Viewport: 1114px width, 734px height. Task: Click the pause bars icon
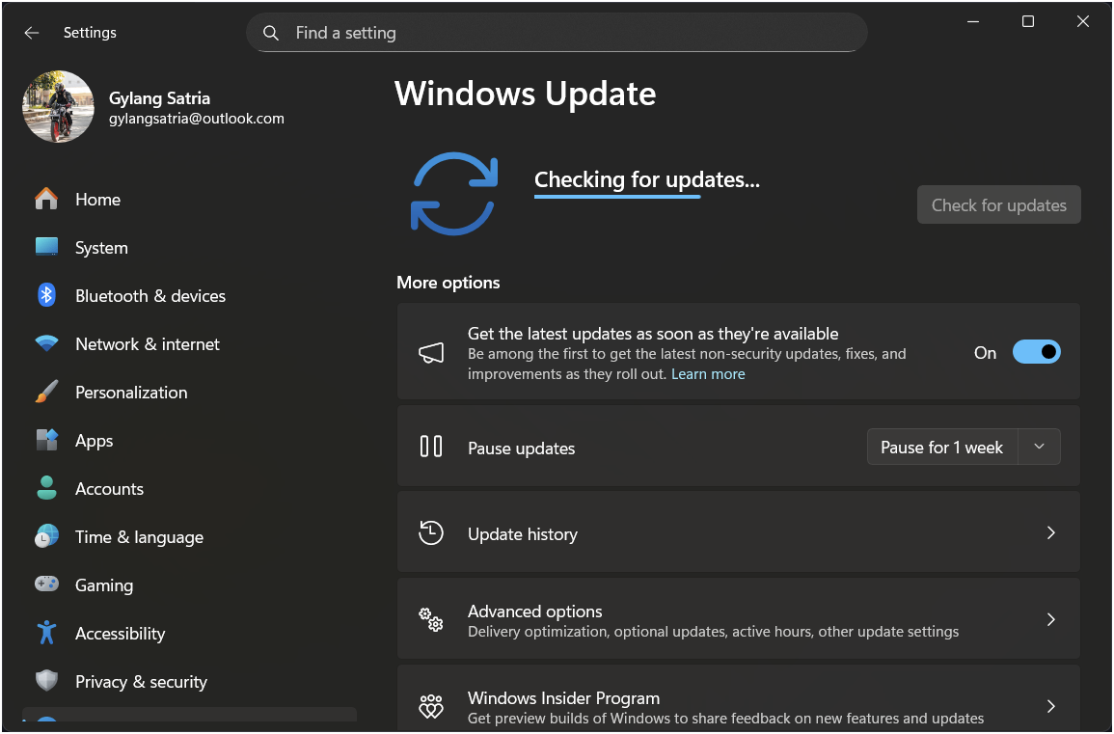(x=431, y=447)
